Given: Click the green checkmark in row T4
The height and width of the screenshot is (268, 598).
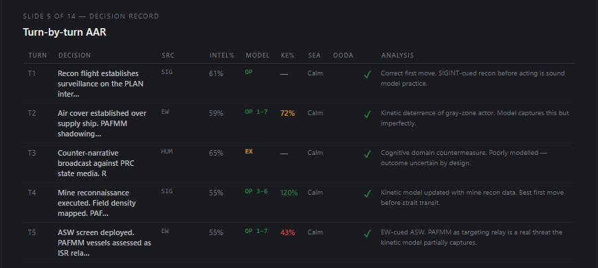Looking at the screenshot, I should pos(367,194).
